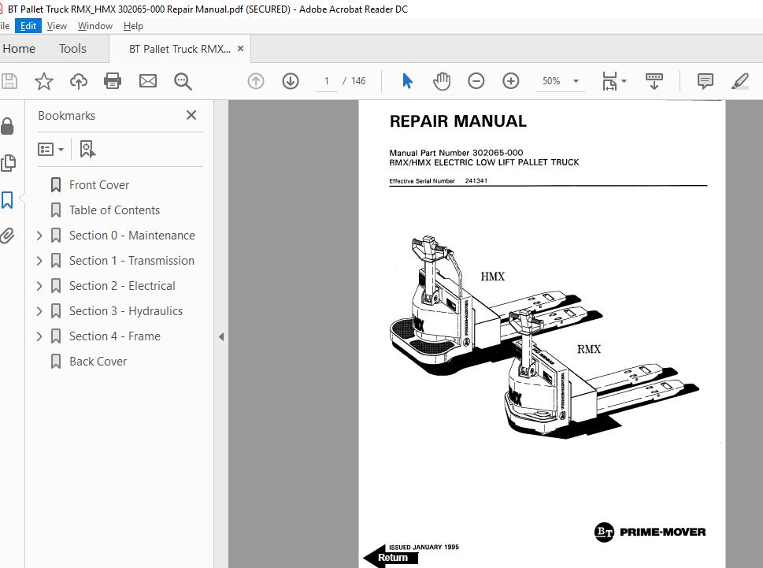Go to the next page arrow
Screen dimensions: 763x568
click(291, 81)
